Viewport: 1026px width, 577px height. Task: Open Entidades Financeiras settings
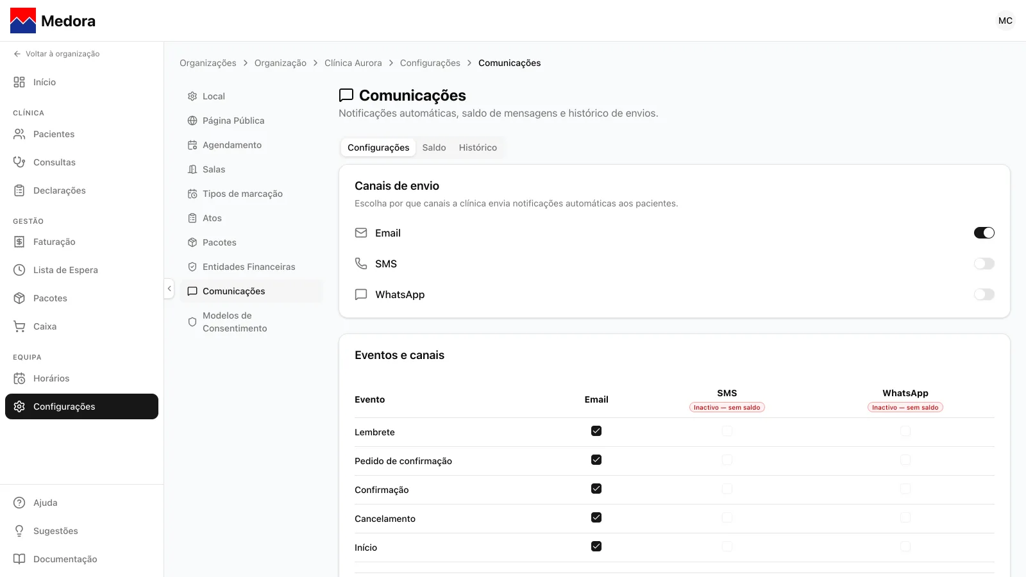pos(251,267)
